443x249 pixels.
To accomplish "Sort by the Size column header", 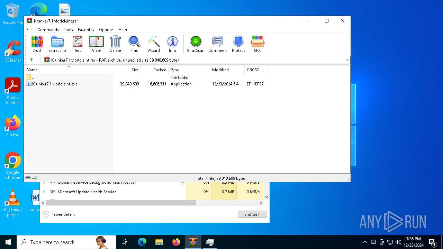I will [127, 70].
